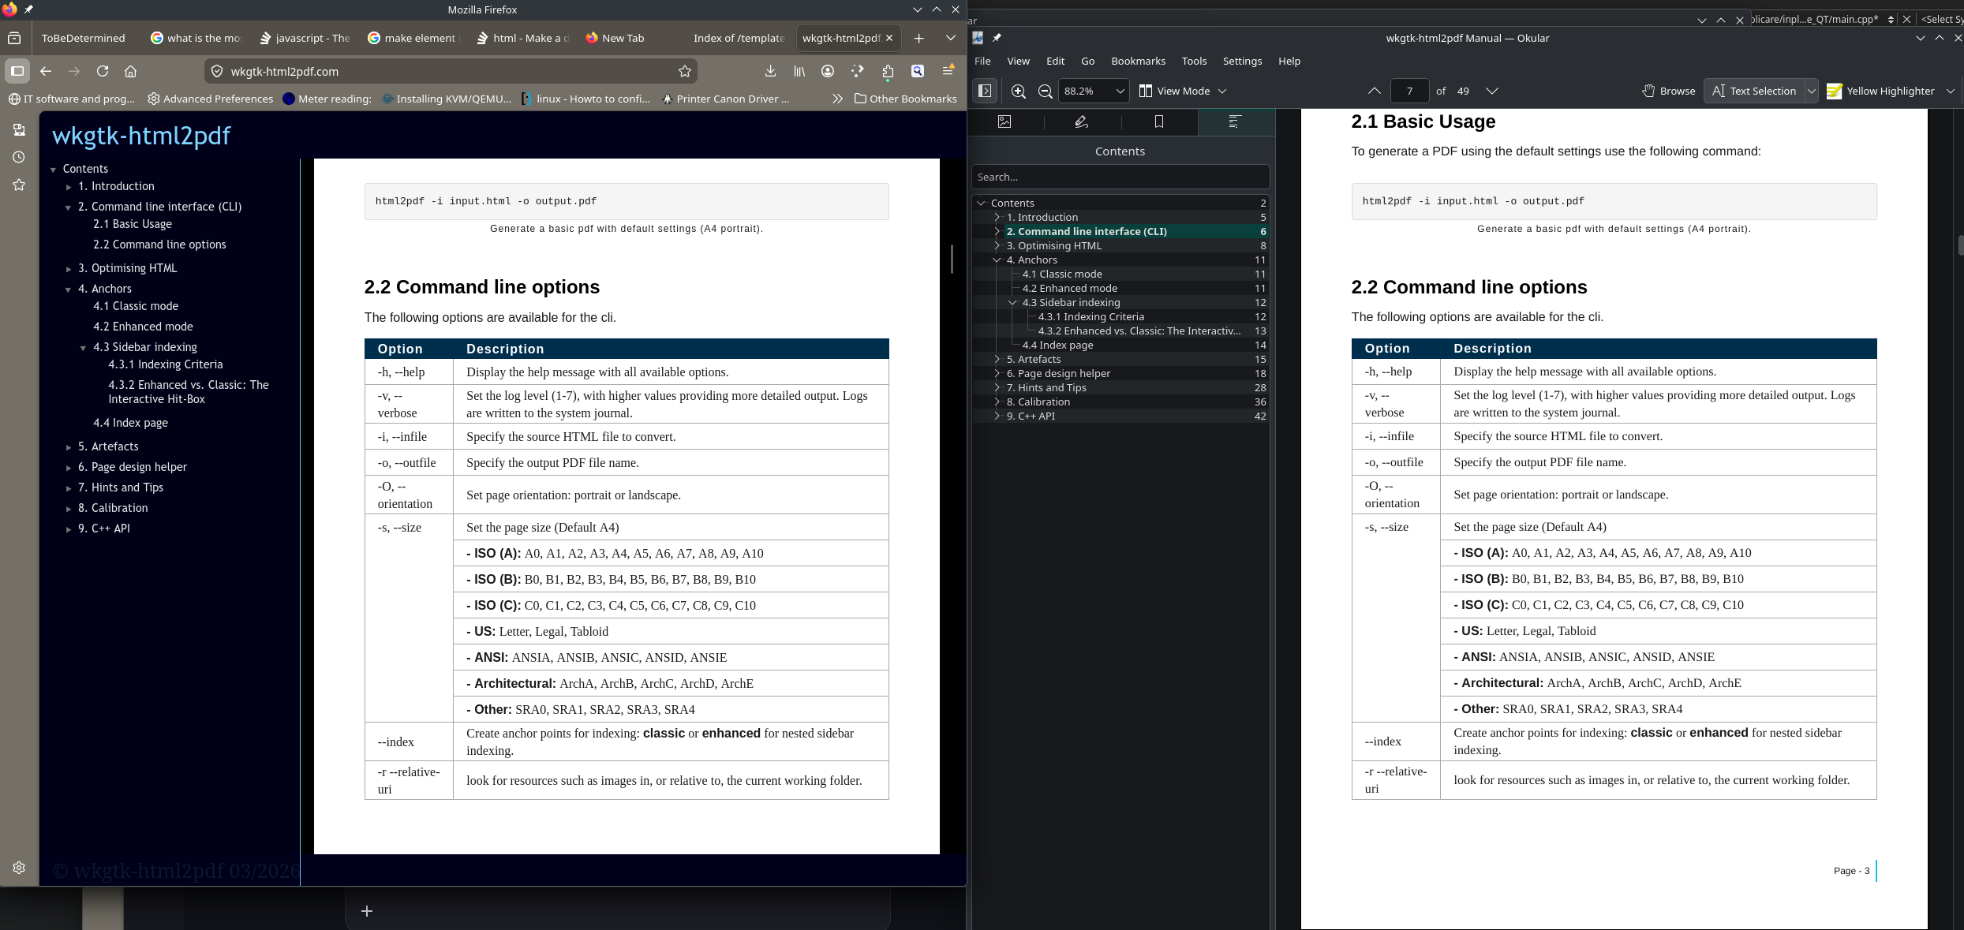Open Okular Bookmarks menu
Image resolution: width=1964 pixels, height=930 pixels.
point(1138,61)
